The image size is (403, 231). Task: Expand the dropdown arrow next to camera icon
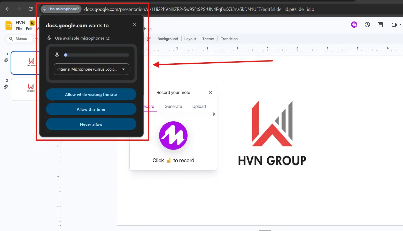(400, 25)
